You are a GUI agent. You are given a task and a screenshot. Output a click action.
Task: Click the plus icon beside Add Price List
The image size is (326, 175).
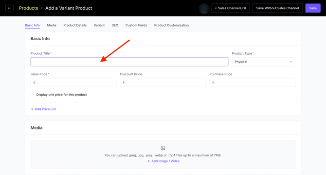32,109
